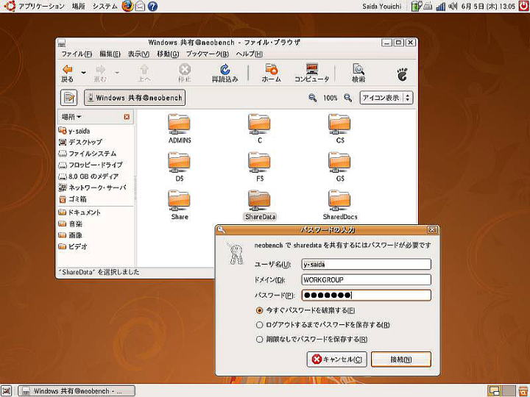Select y-saida in the places sidebar
The image size is (530, 397).
click(x=74, y=131)
